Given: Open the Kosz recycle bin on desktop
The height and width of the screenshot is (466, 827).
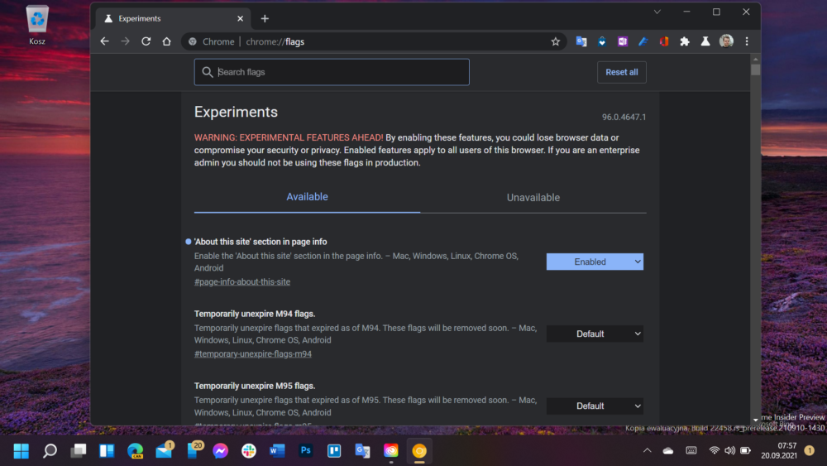Looking at the screenshot, I should coord(37,26).
